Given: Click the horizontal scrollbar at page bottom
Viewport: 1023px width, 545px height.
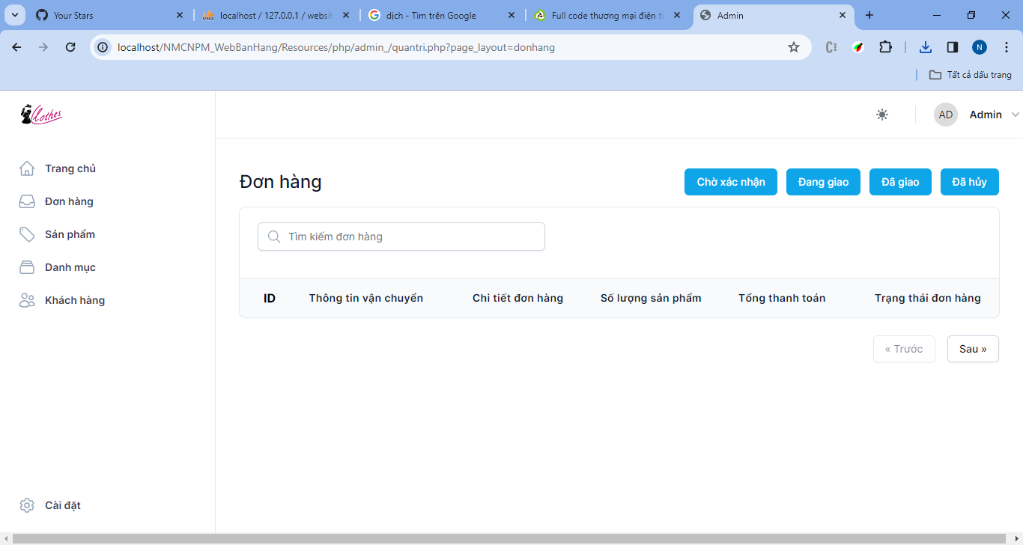Looking at the screenshot, I should pos(509,538).
